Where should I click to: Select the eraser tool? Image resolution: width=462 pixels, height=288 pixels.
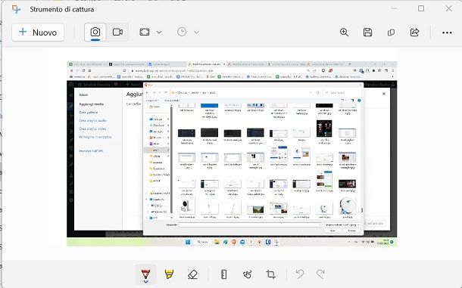click(x=192, y=274)
